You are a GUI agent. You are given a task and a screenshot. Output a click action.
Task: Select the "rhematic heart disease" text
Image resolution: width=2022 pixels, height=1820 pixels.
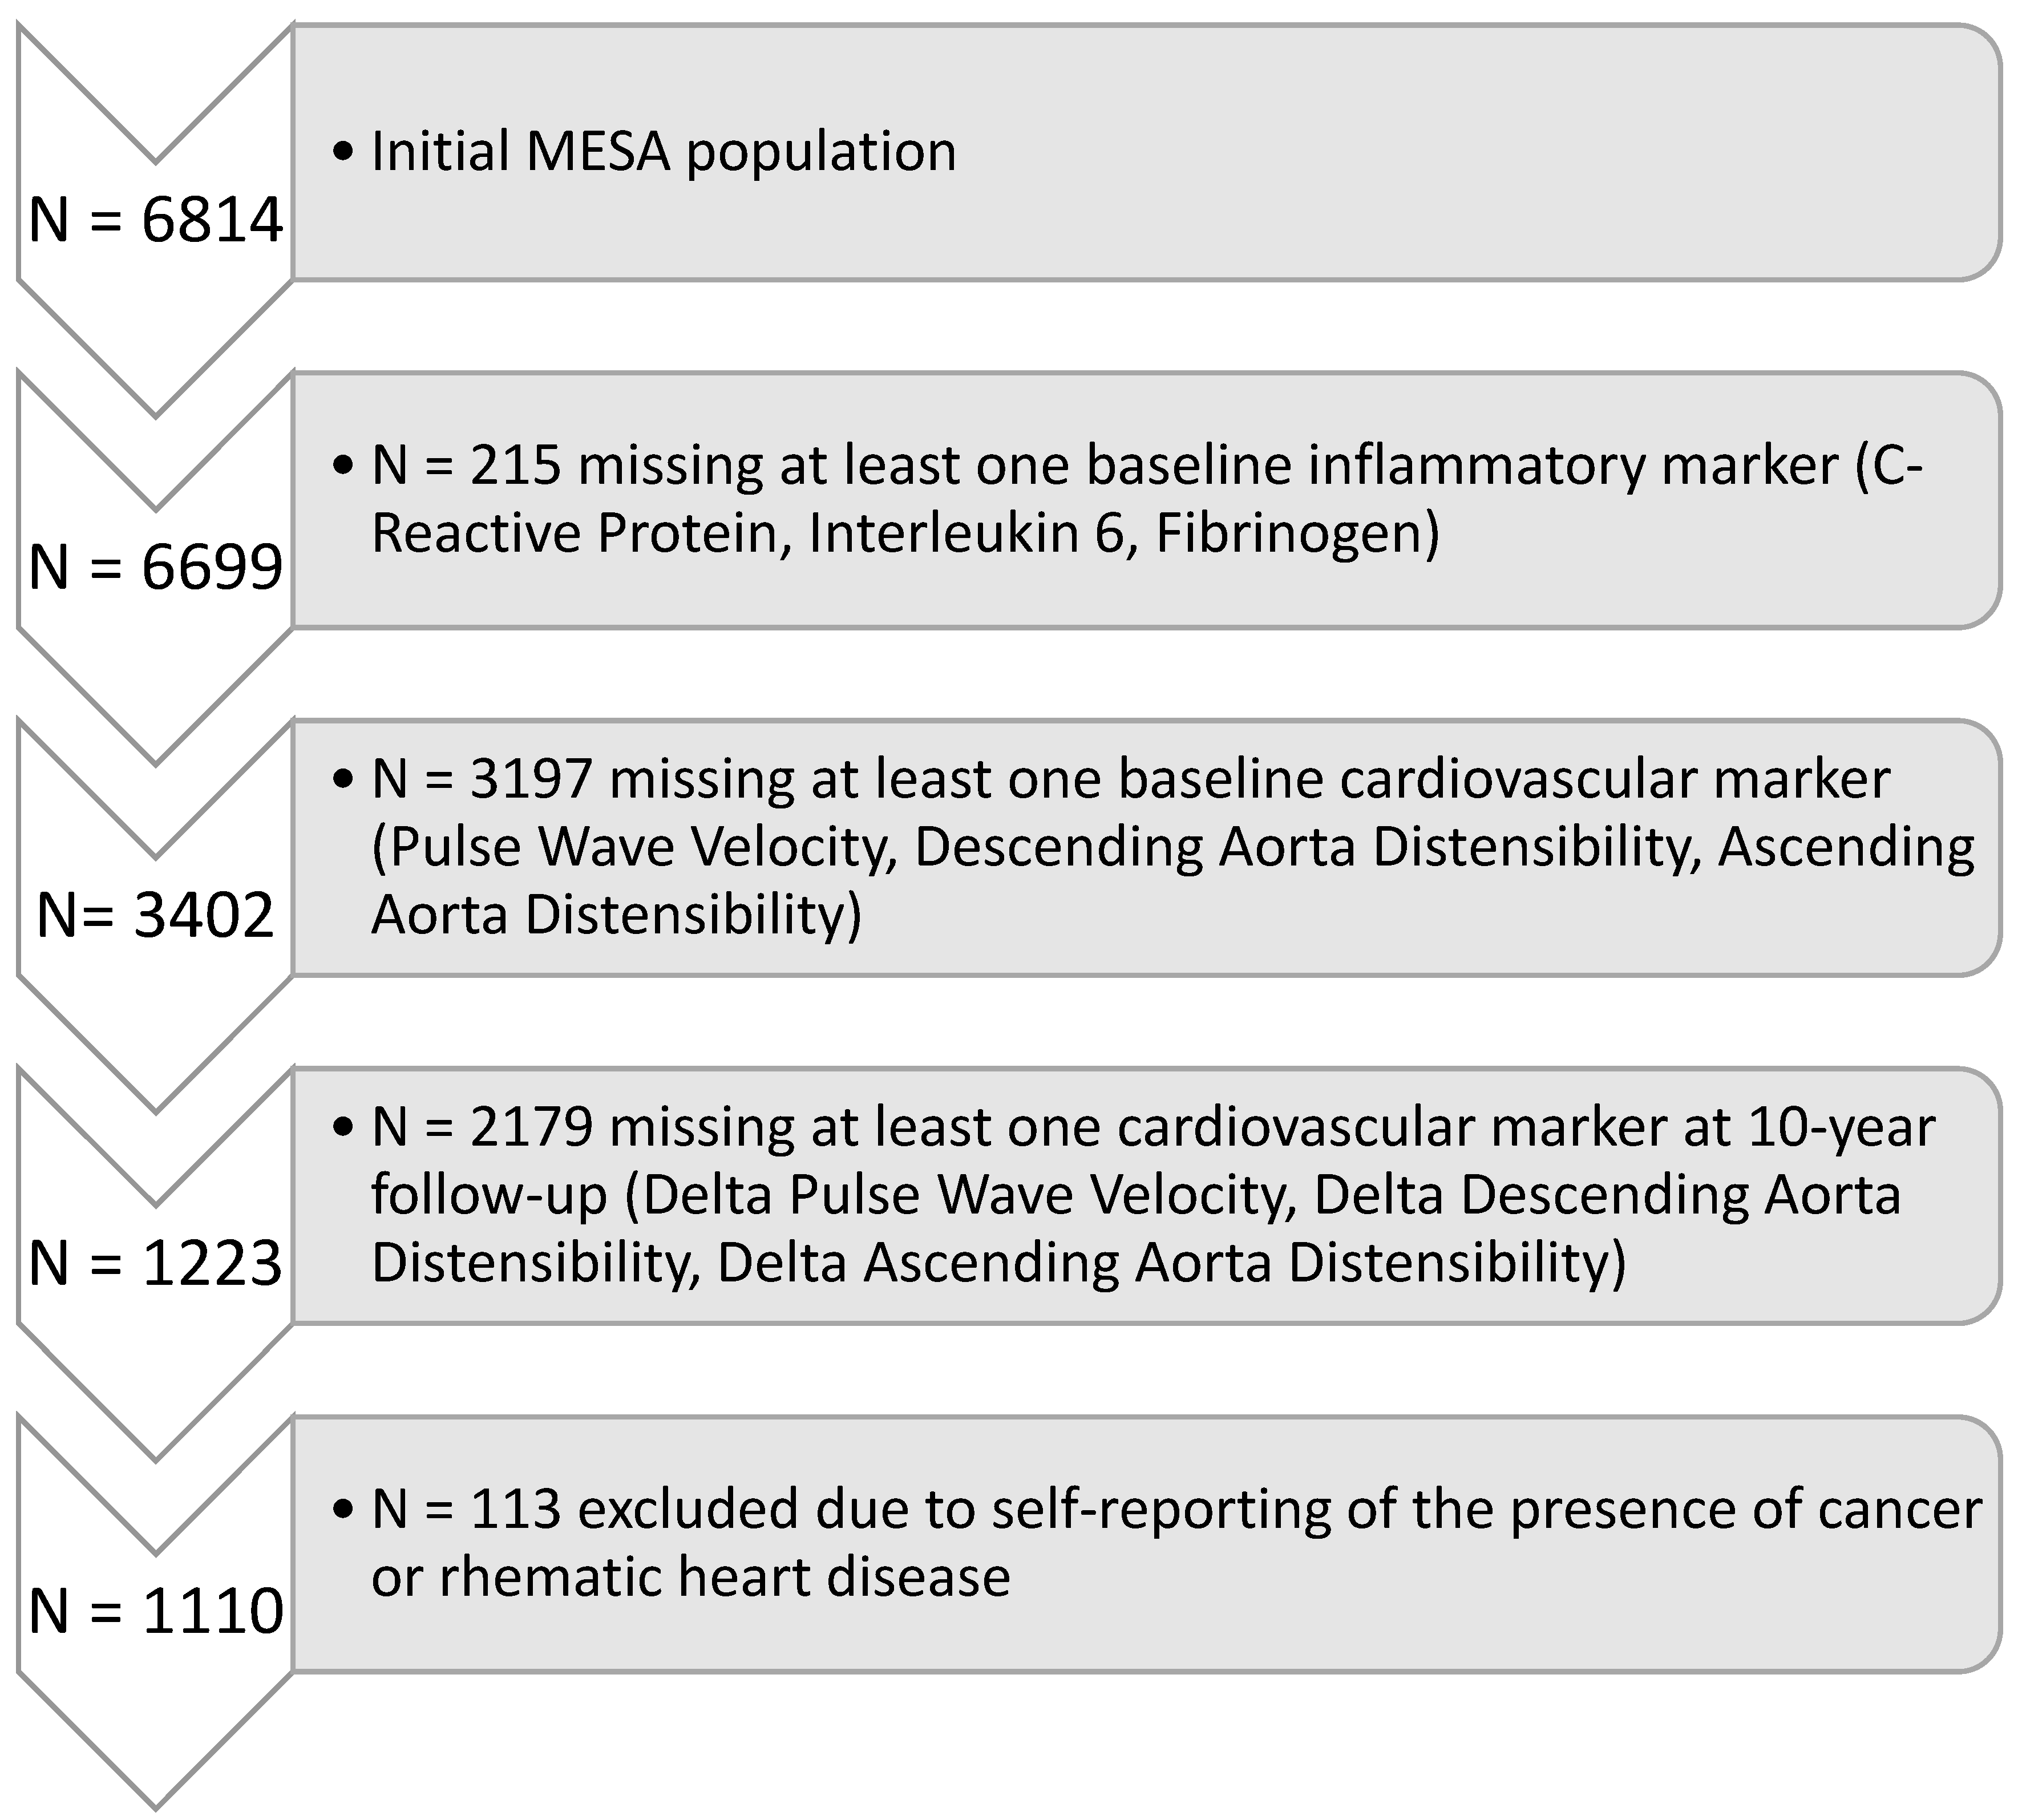tap(725, 1577)
